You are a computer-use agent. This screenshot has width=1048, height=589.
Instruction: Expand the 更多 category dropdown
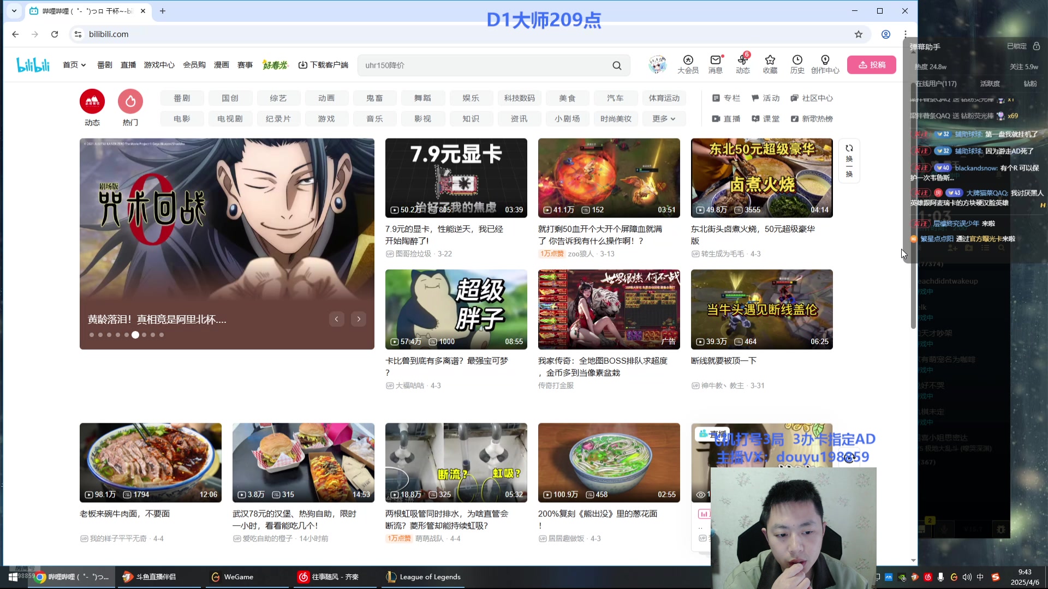pyautogui.click(x=664, y=119)
